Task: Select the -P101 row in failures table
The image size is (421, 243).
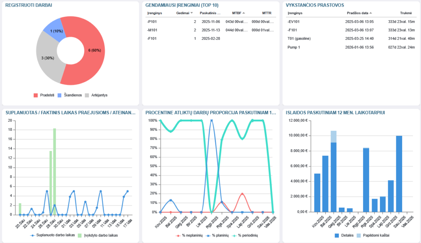Action: point(152,21)
